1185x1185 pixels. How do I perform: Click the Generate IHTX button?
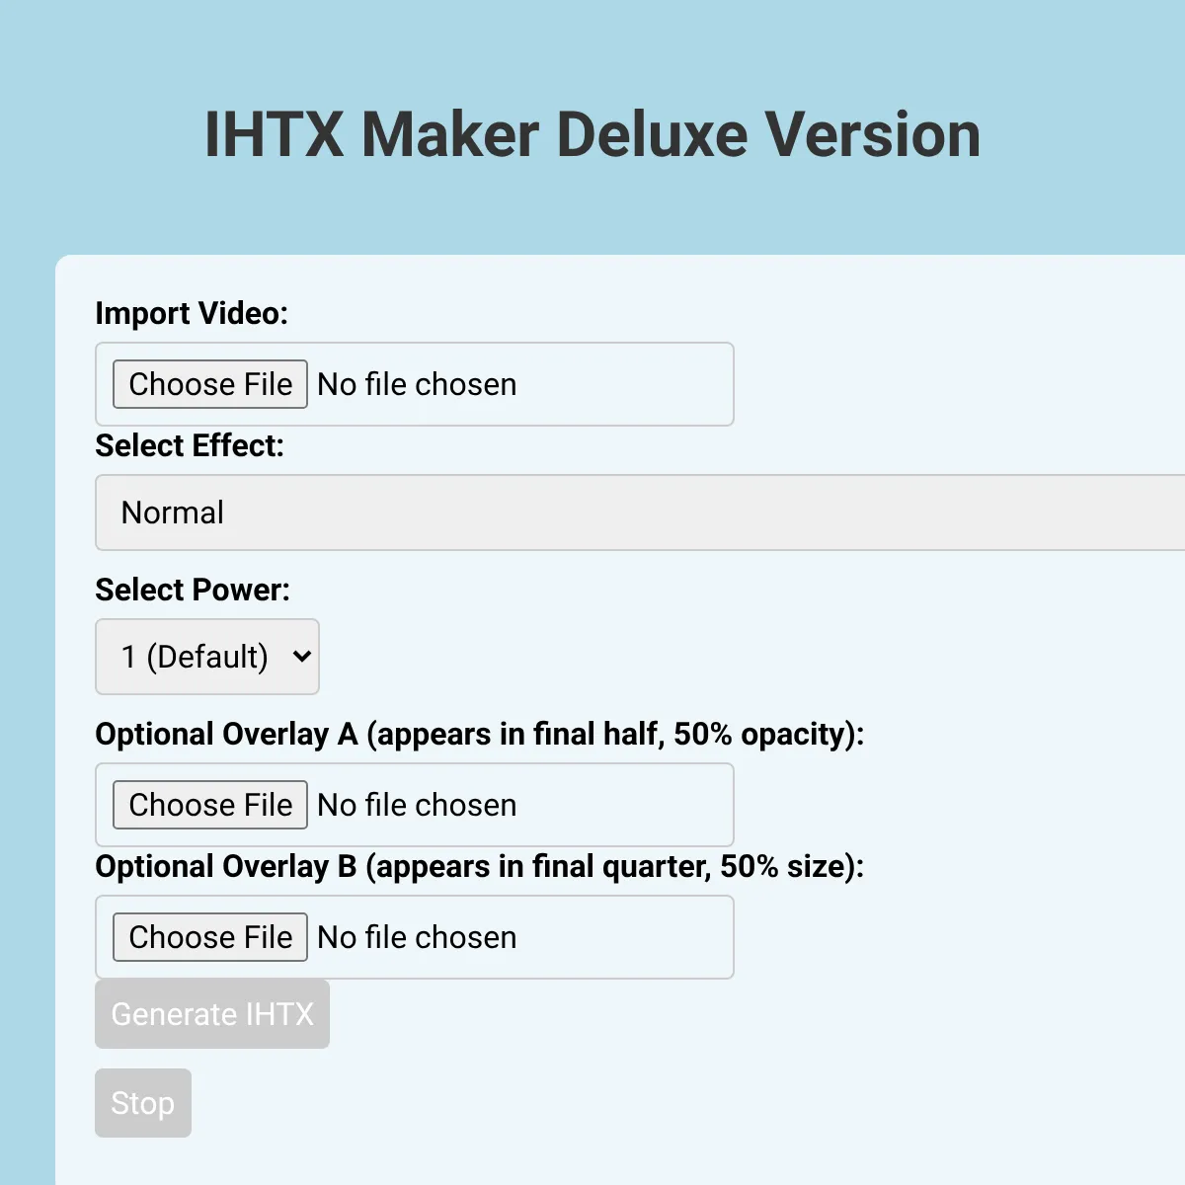212,1014
